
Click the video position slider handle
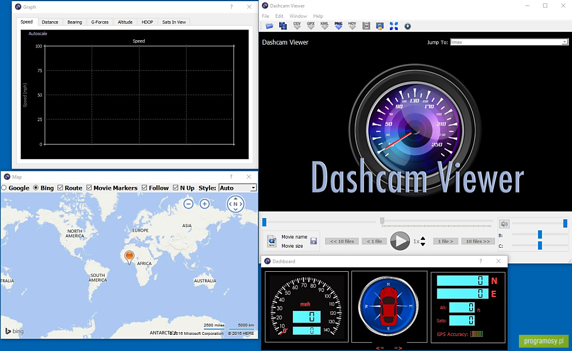264,222
